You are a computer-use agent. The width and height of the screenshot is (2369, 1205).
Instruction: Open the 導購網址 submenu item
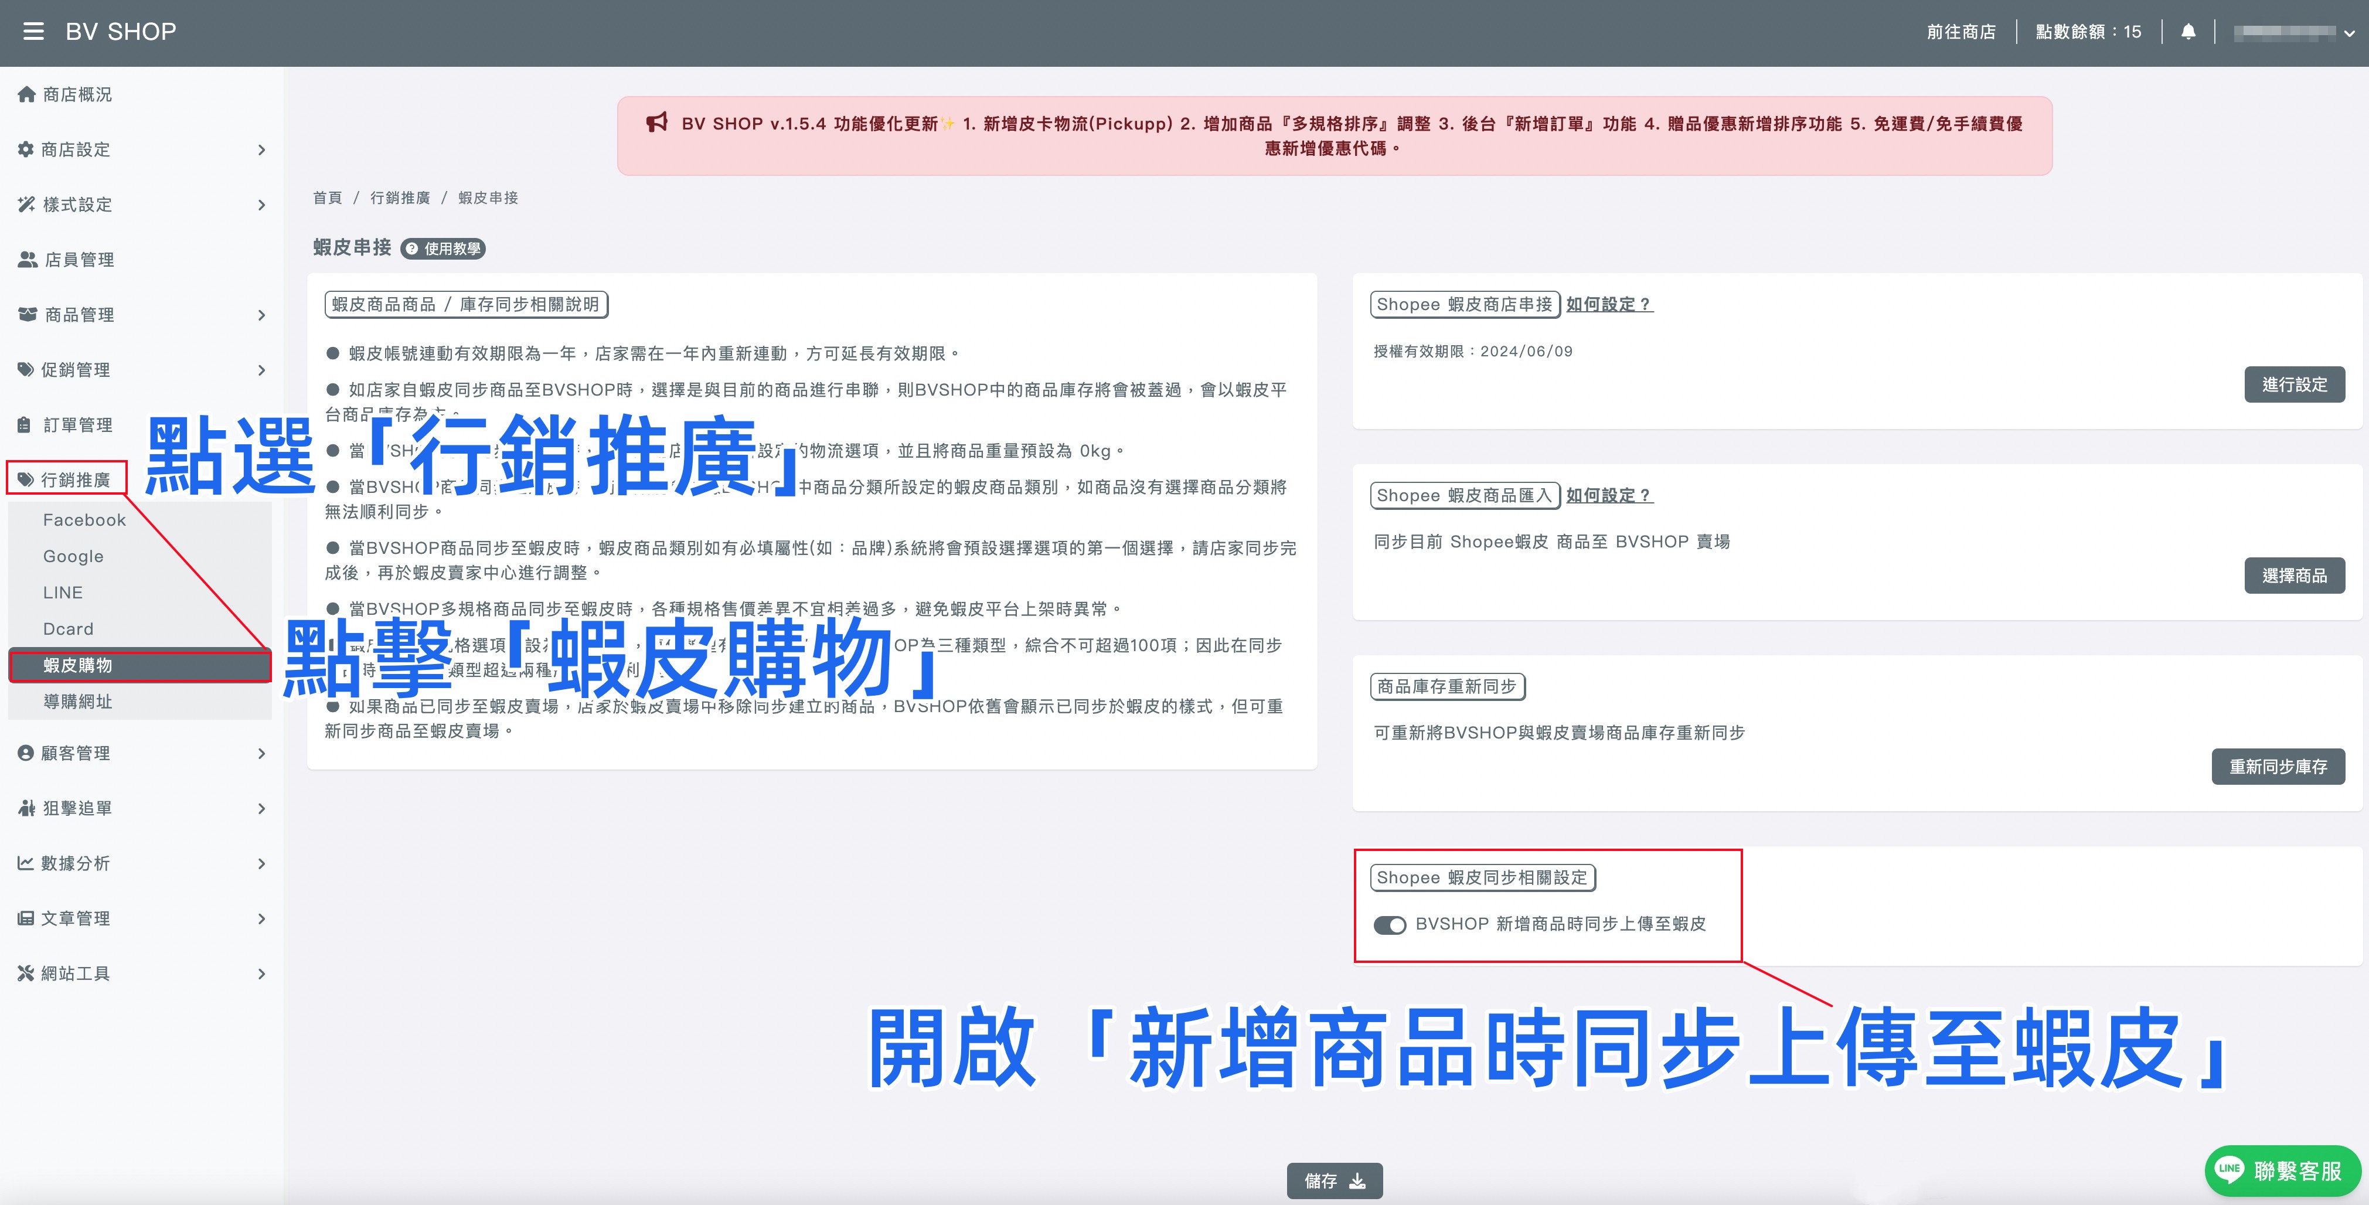click(140, 701)
